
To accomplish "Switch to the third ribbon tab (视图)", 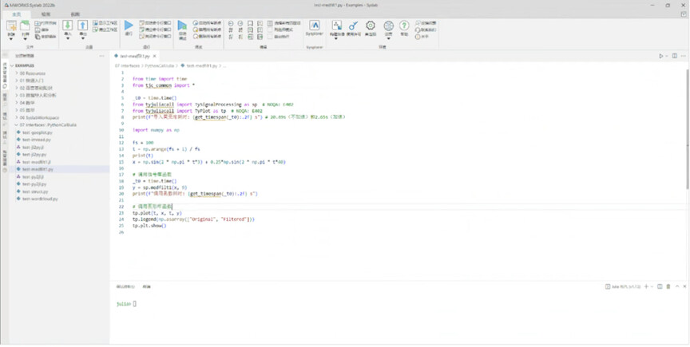I will tap(75, 14).
